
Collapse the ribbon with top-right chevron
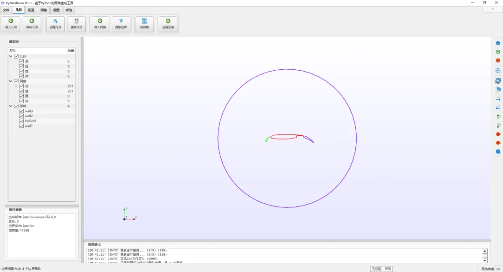click(x=492, y=9)
